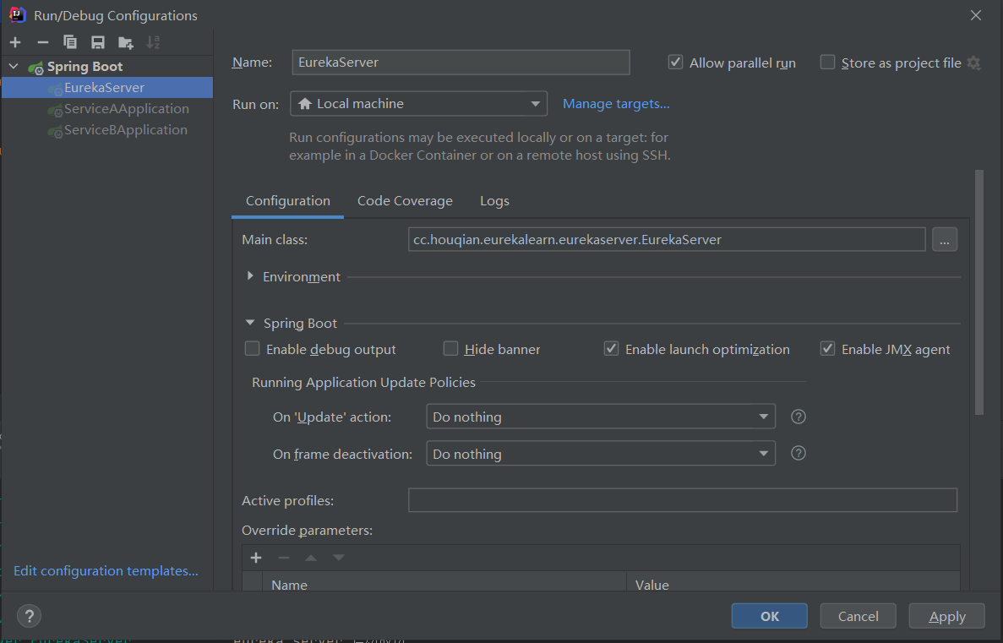
Task: Enable the Hide banner checkbox
Action: click(451, 349)
